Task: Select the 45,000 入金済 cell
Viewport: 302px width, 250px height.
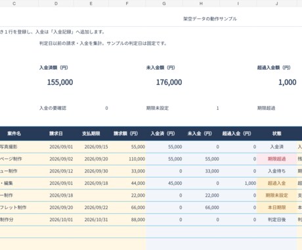Action: point(164,183)
